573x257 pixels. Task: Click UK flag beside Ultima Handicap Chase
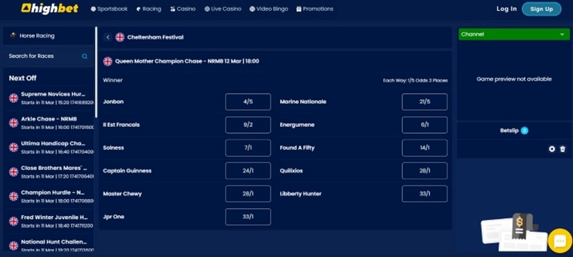point(13,147)
